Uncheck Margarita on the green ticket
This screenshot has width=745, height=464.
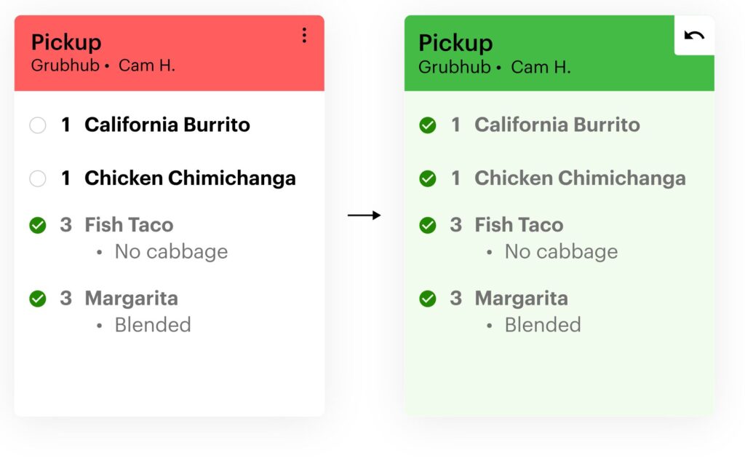(428, 299)
